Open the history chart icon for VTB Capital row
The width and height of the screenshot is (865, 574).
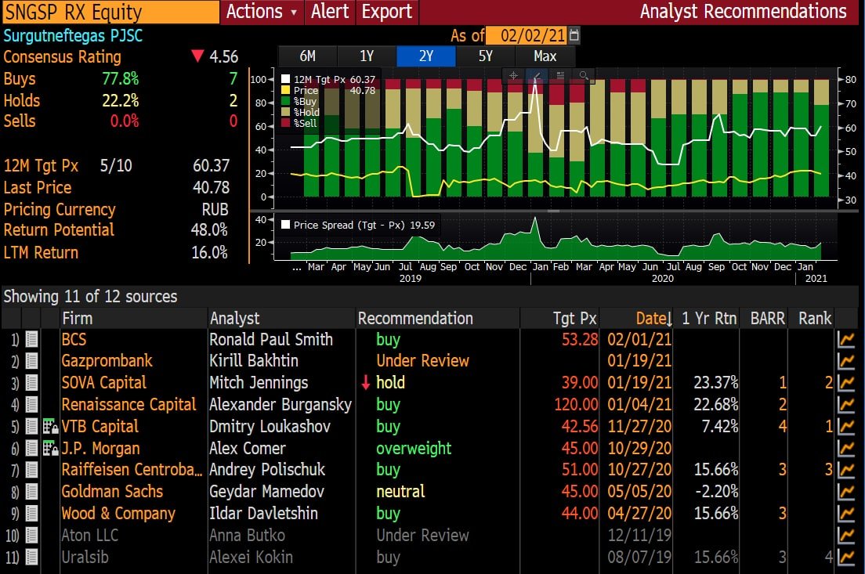pyautogui.click(x=845, y=426)
